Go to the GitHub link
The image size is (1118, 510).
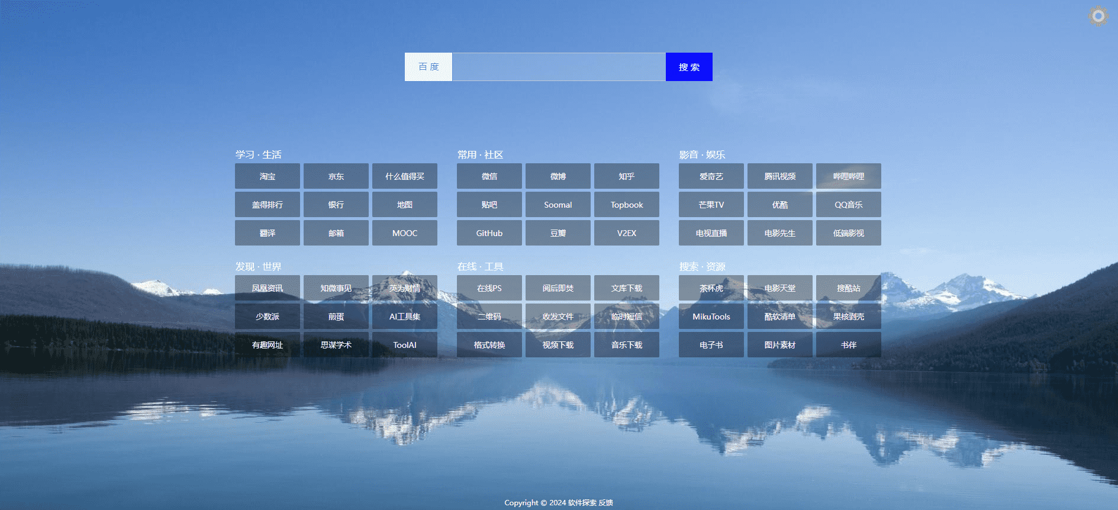[x=489, y=233]
